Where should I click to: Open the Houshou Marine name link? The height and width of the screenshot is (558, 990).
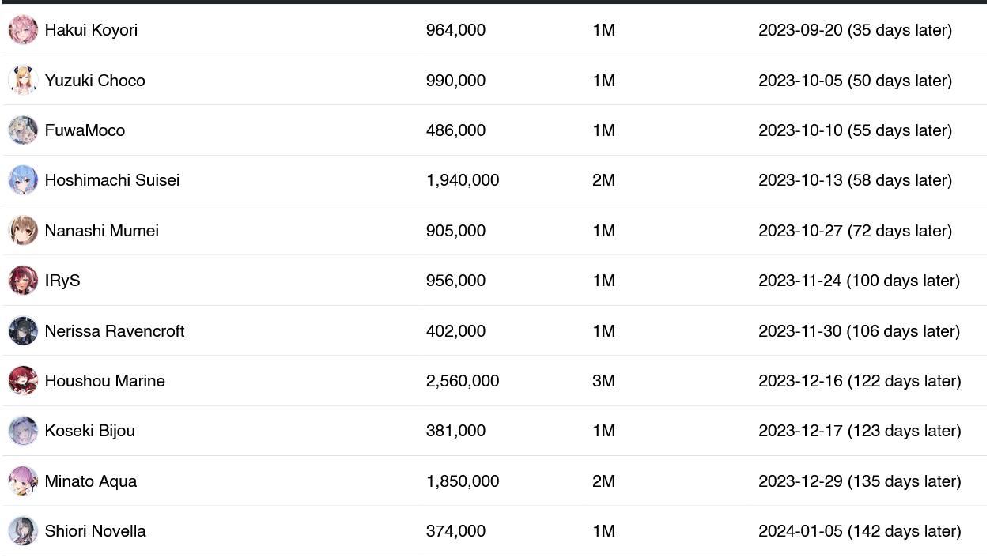pos(104,381)
